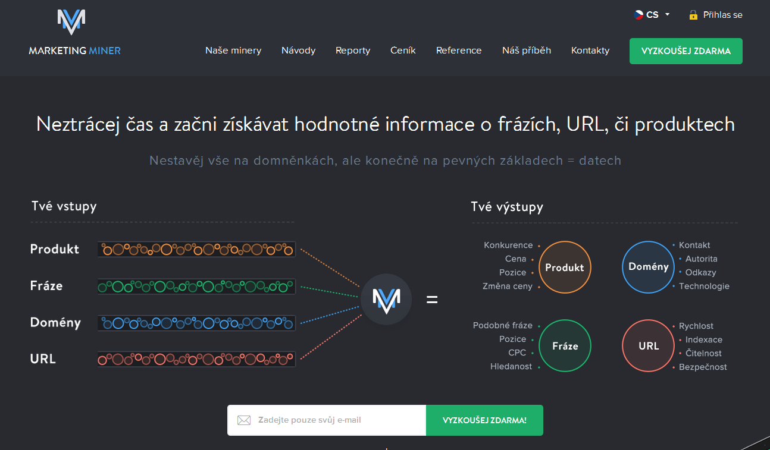The image size is (770, 450).
Task: Open the Návody page
Action: pos(298,51)
